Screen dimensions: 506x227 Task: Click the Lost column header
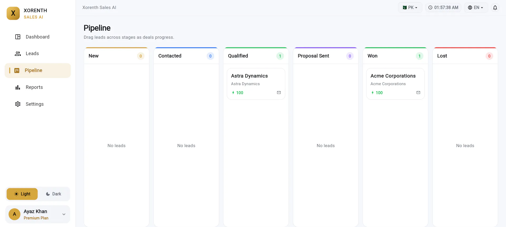[x=465, y=56]
